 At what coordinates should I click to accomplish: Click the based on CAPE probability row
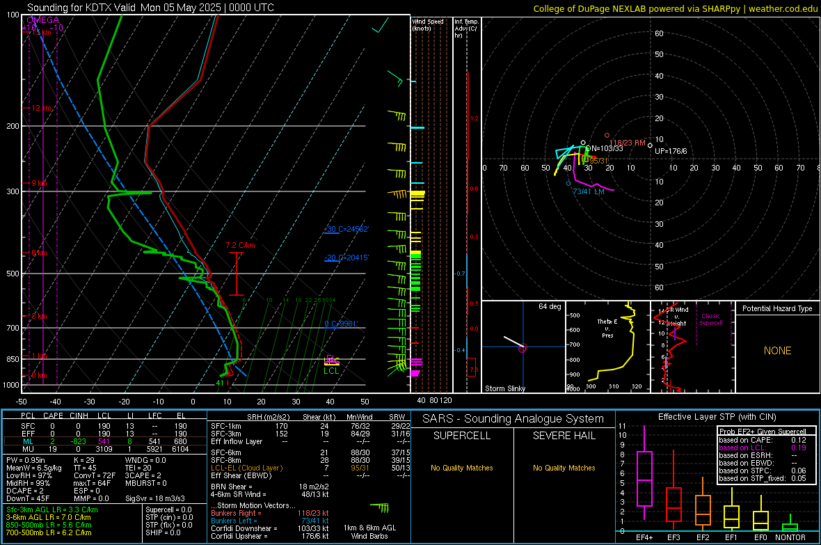(763, 440)
